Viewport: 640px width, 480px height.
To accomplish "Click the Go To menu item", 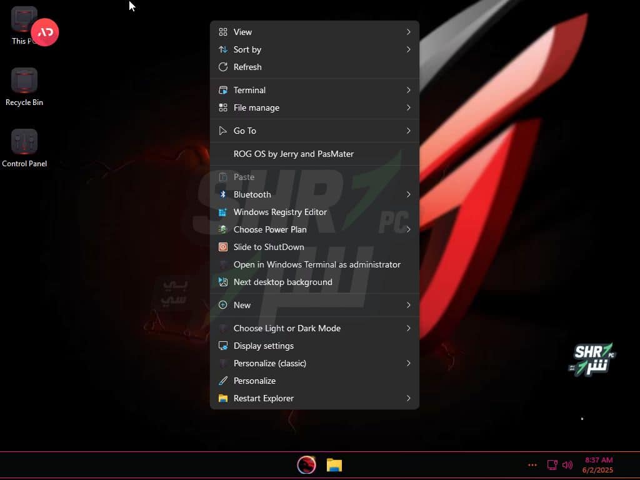I will coord(244,131).
